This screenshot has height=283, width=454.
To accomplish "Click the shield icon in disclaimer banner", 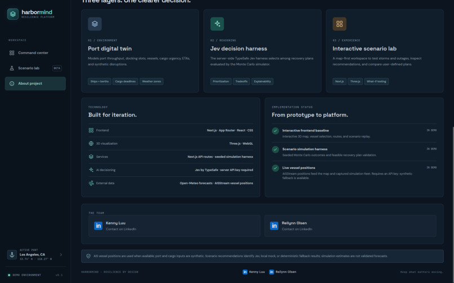I will [x=88, y=256].
